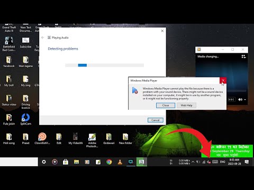This screenshot has height=190, width=254.
Task: Open Google Chrome from taskbar
Action: pos(109,162)
